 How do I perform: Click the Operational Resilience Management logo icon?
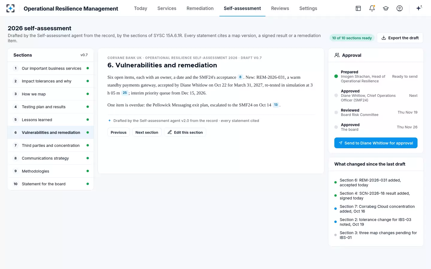pos(10,8)
